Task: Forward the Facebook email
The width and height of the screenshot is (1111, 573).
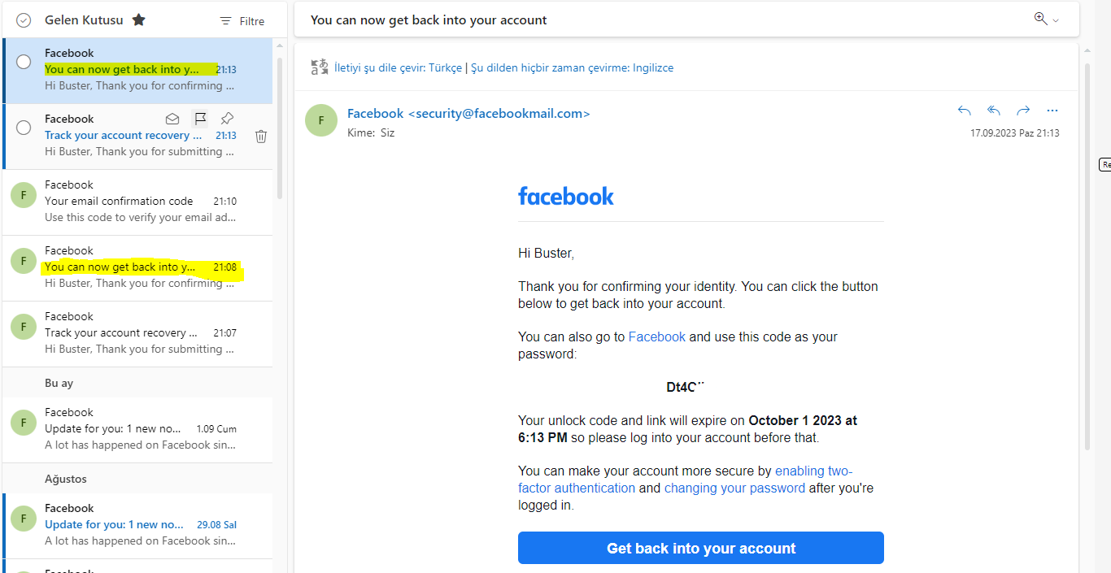Action: pyautogui.click(x=1023, y=111)
